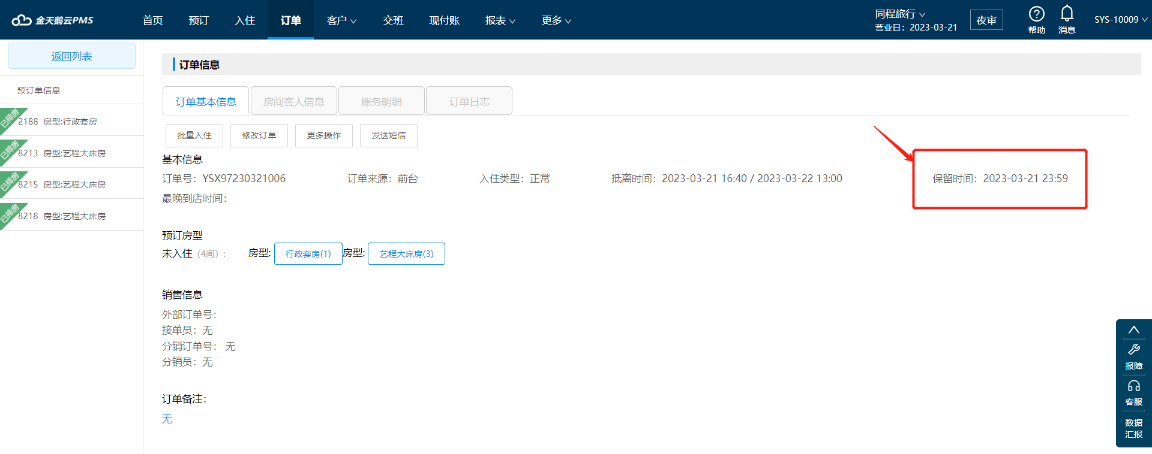Select room 2188 行政套房 in the list

(71, 121)
